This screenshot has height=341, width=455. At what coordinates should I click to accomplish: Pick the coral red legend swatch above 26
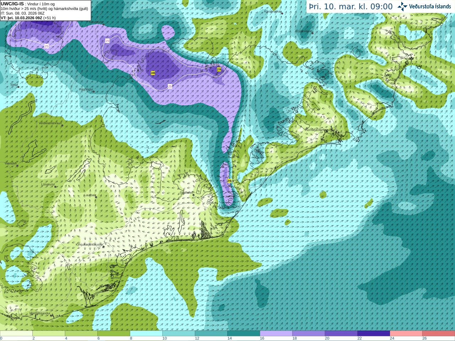point(439,334)
